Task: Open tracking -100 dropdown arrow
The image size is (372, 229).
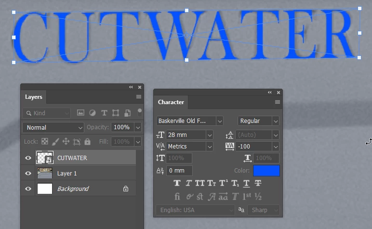Action: point(276,147)
